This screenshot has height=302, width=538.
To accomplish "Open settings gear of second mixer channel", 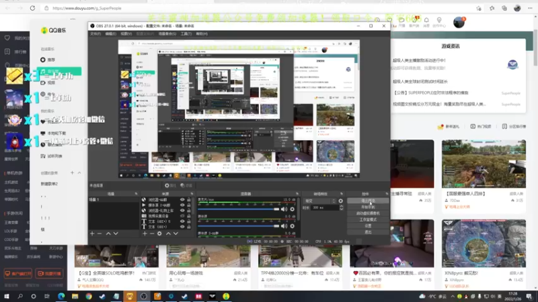I will coord(293,226).
